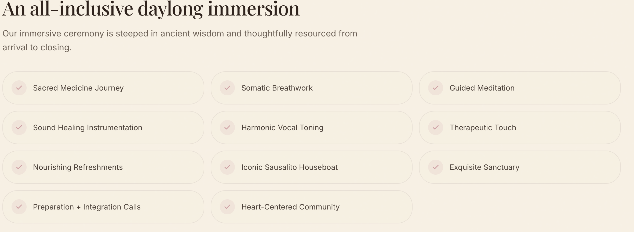634x232 pixels.
Task: Select the Exquisite Sanctuary text label
Action: (x=484, y=167)
